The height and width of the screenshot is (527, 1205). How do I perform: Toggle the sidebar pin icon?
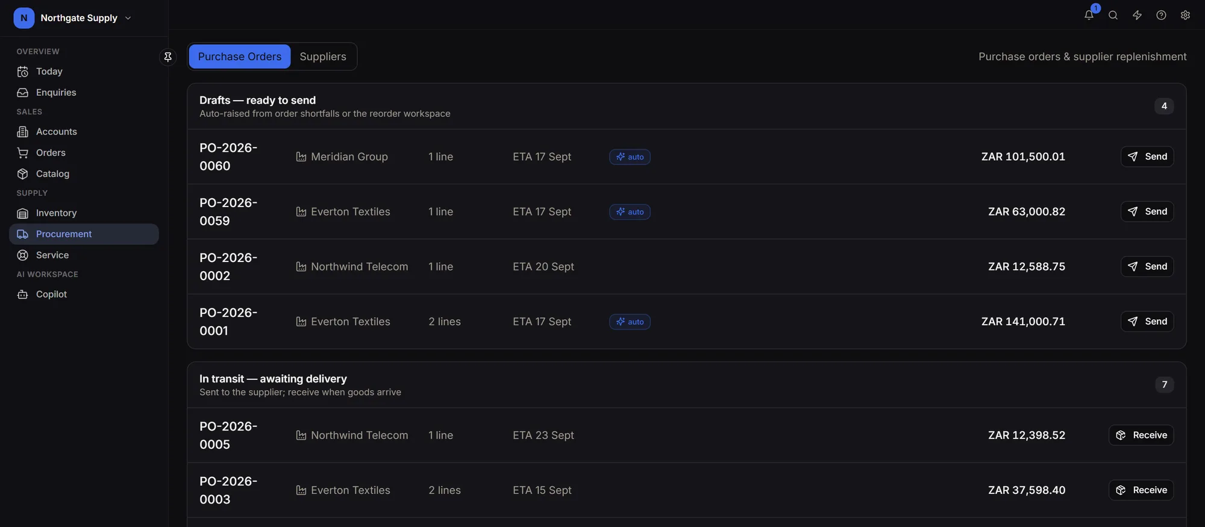[x=168, y=57]
